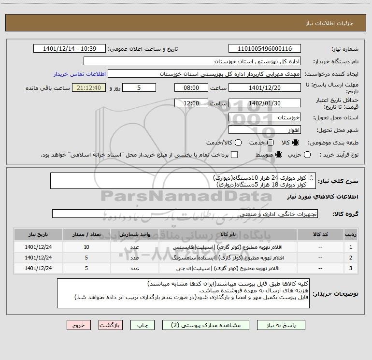Select the خدمت radio button
The height and width of the screenshot is (360, 372).
coord(271,143)
